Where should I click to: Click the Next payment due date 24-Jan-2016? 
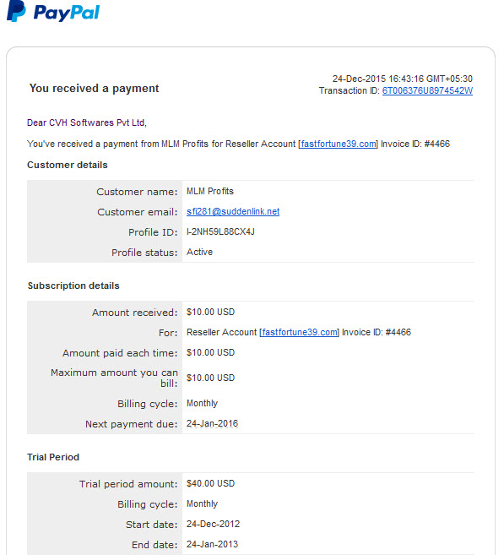212,423
